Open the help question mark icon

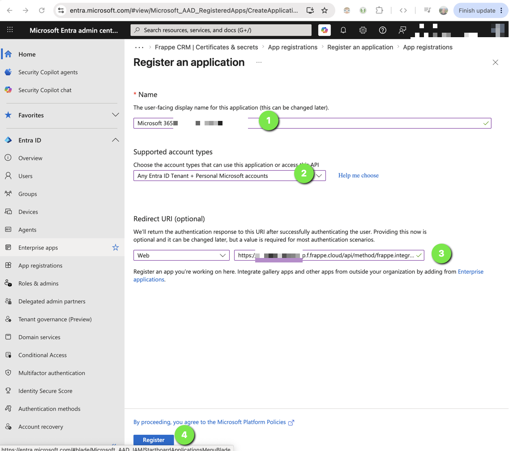383,30
